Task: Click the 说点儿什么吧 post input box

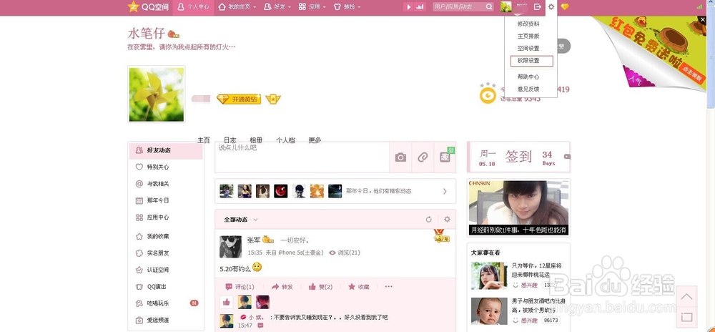Action: pos(302,157)
